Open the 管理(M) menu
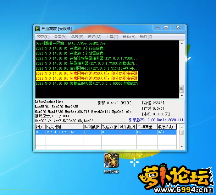Screen dimensions: 216x195 pos(95,37)
